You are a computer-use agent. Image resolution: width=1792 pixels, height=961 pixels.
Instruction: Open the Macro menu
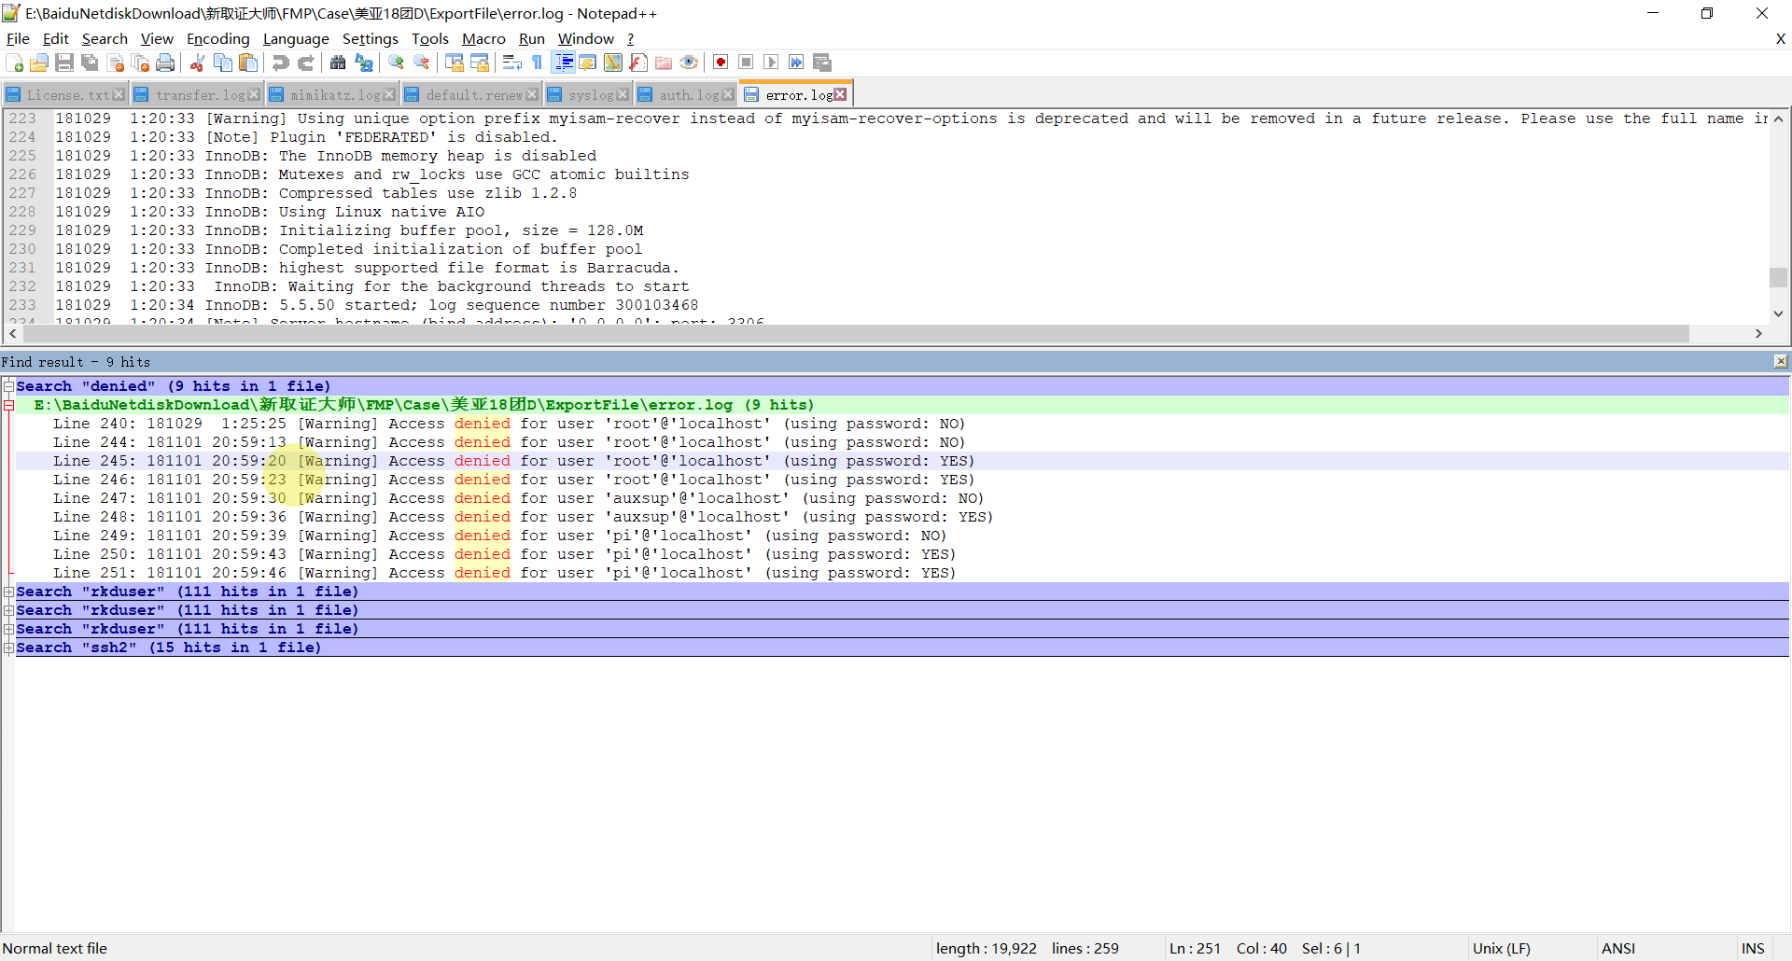coord(483,38)
